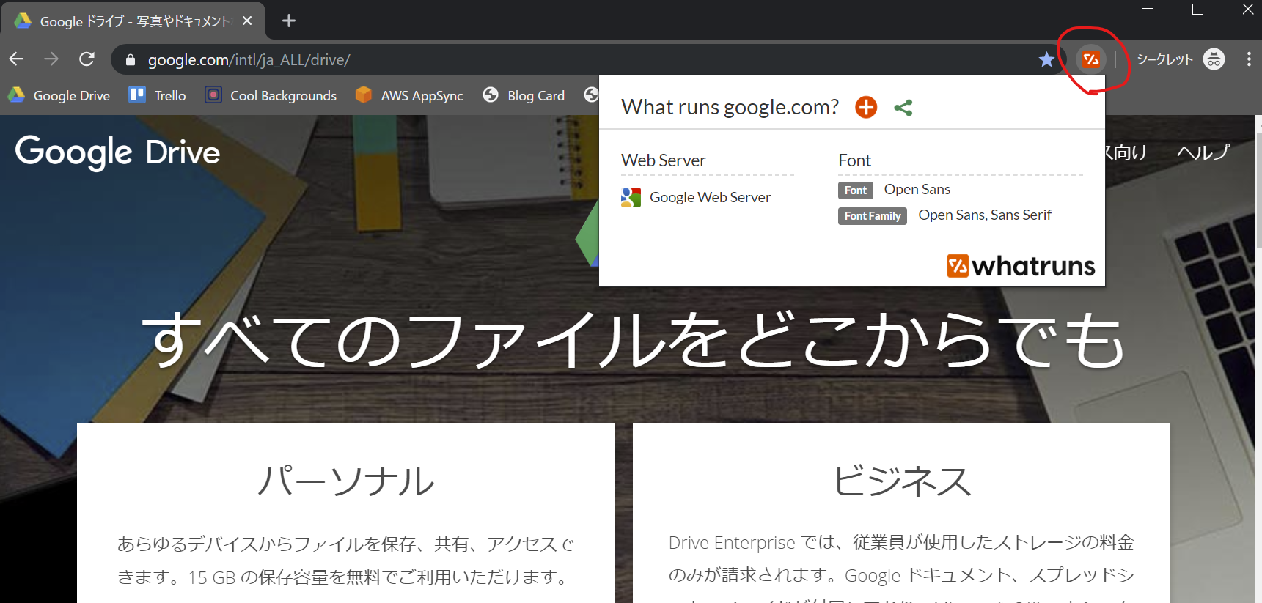This screenshot has width=1262, height=603.
Task: Click the Google Drive page logo
Action: 117,152
